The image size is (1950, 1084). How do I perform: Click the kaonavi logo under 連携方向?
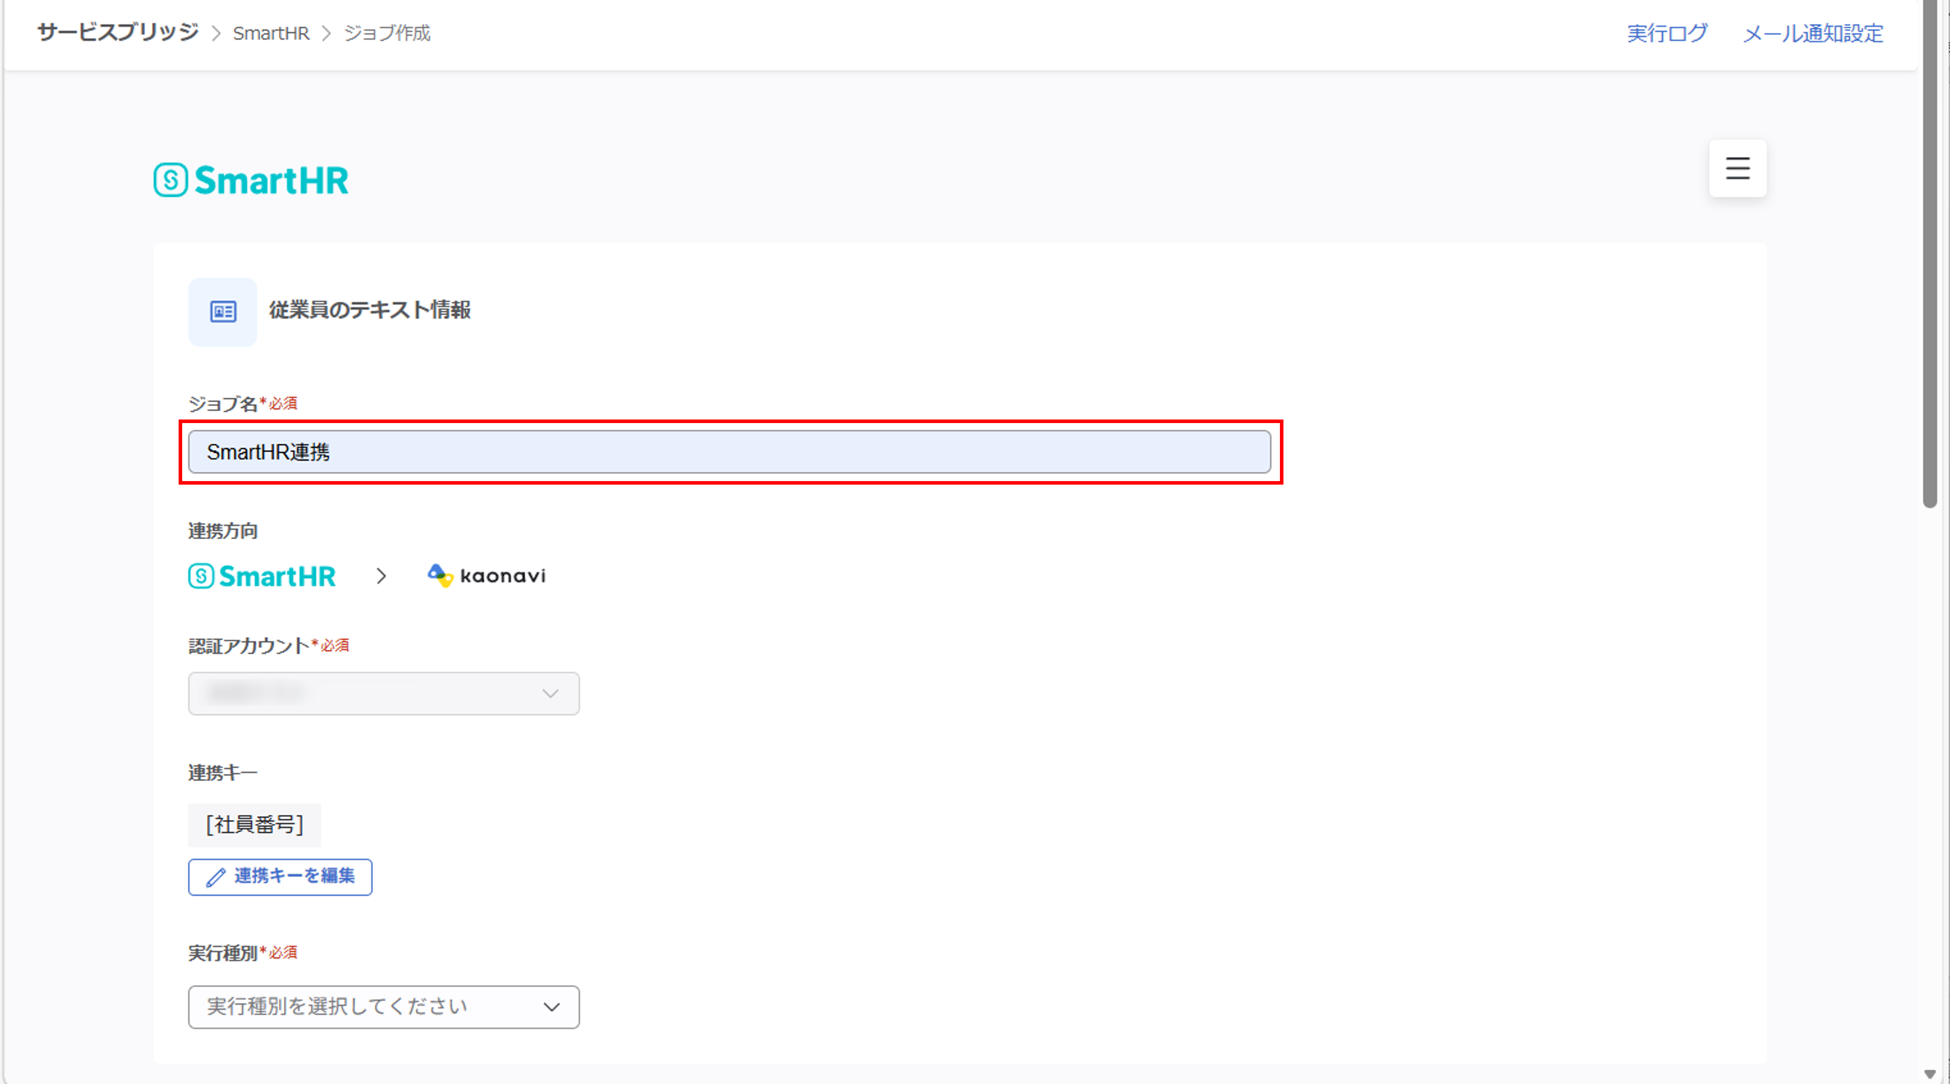click(x=487, y=575)
